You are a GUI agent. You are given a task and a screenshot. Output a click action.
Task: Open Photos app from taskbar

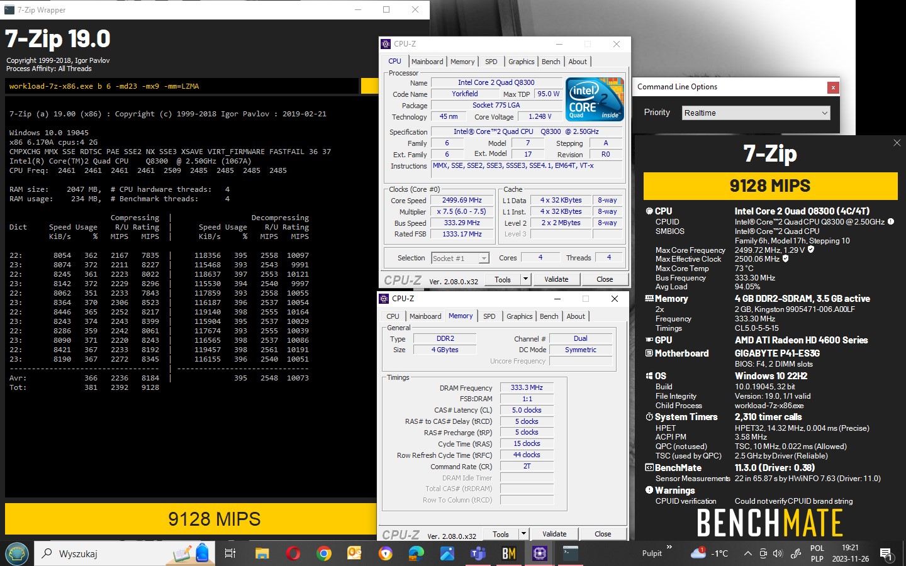click(447, 553)
